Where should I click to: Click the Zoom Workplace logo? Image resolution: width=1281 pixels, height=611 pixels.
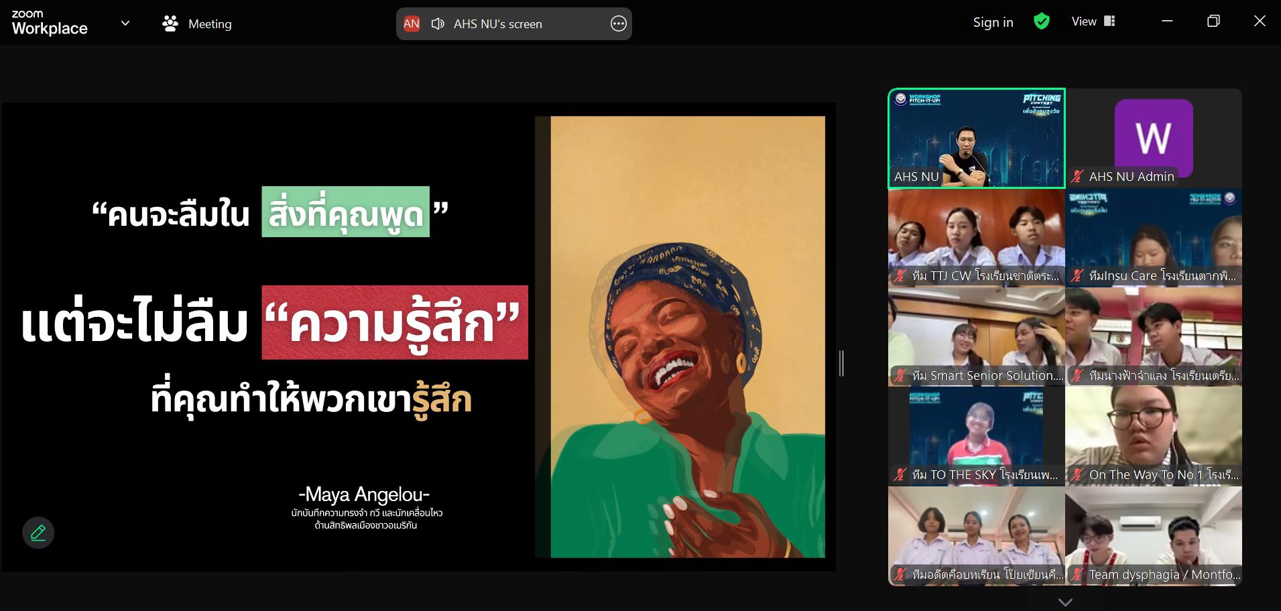(x=50, y=23)
